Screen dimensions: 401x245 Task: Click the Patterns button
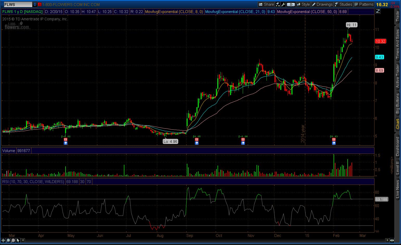click(364, 4)
